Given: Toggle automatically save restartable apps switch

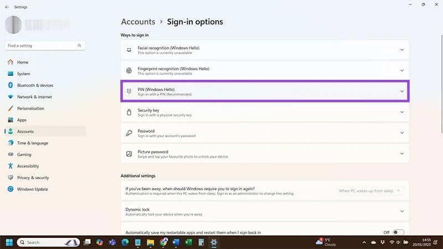Looking at the screenshot, I should click(399, 232).
